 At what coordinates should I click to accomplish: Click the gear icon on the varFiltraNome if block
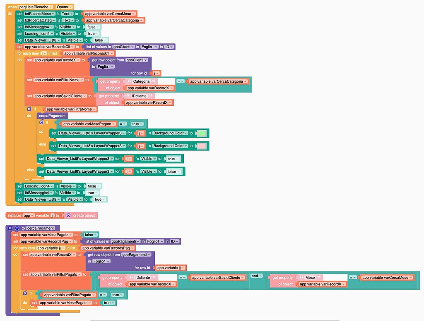[29, 109]
